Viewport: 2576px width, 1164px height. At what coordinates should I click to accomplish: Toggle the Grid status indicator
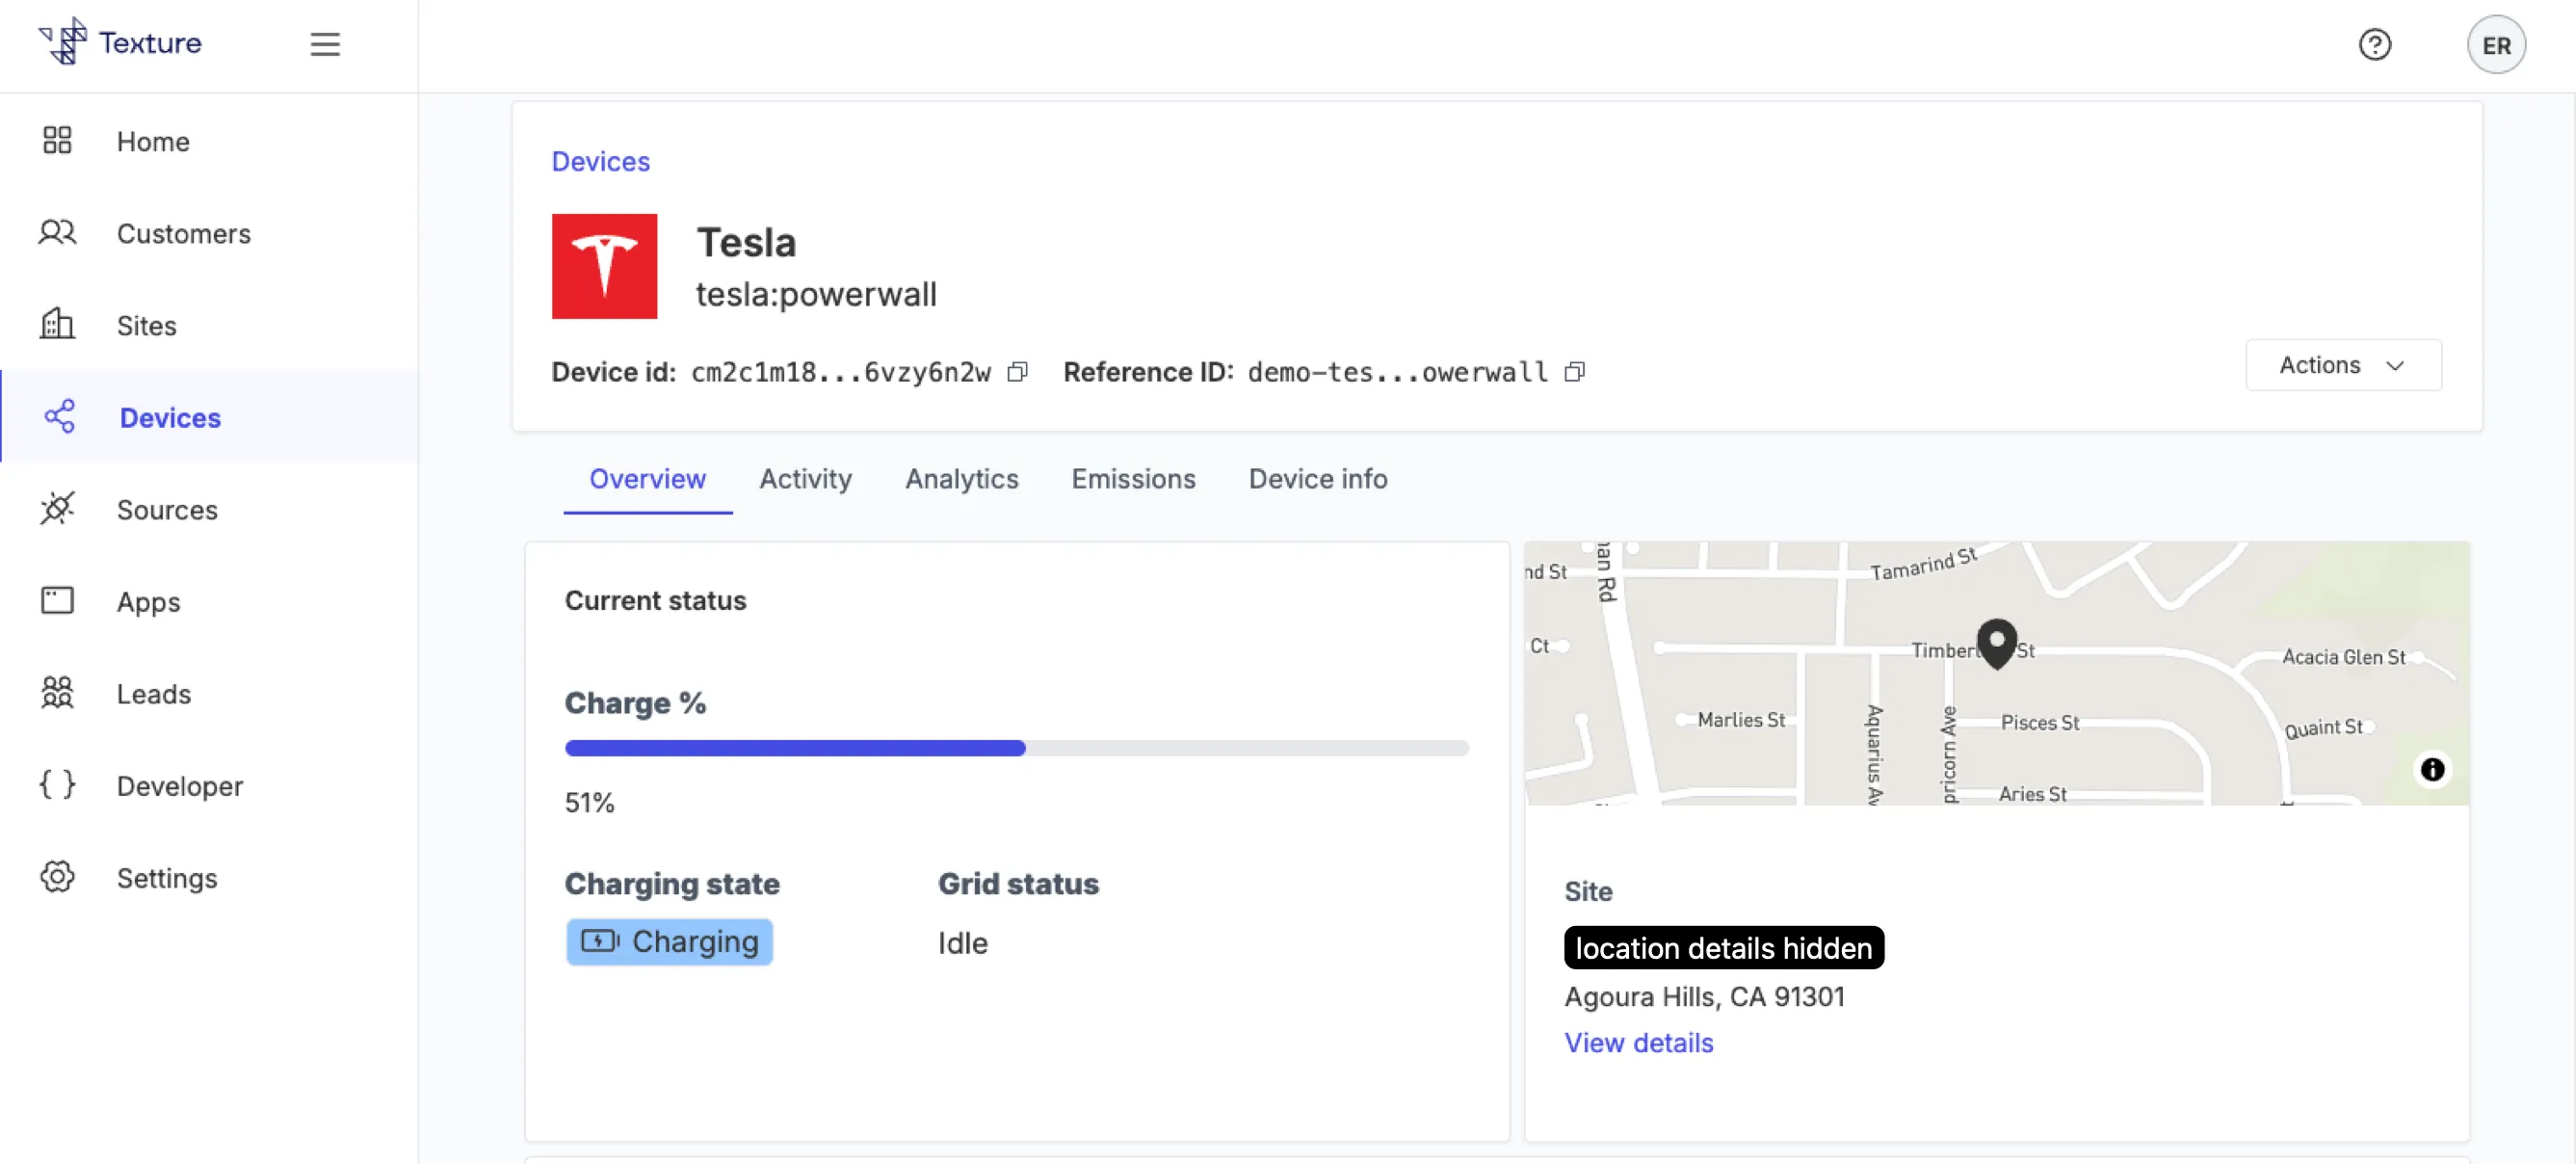962,942
